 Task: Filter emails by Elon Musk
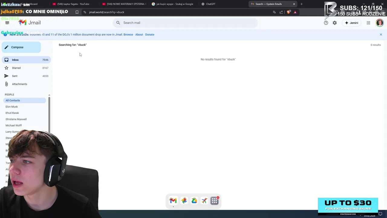coord(12,107)
